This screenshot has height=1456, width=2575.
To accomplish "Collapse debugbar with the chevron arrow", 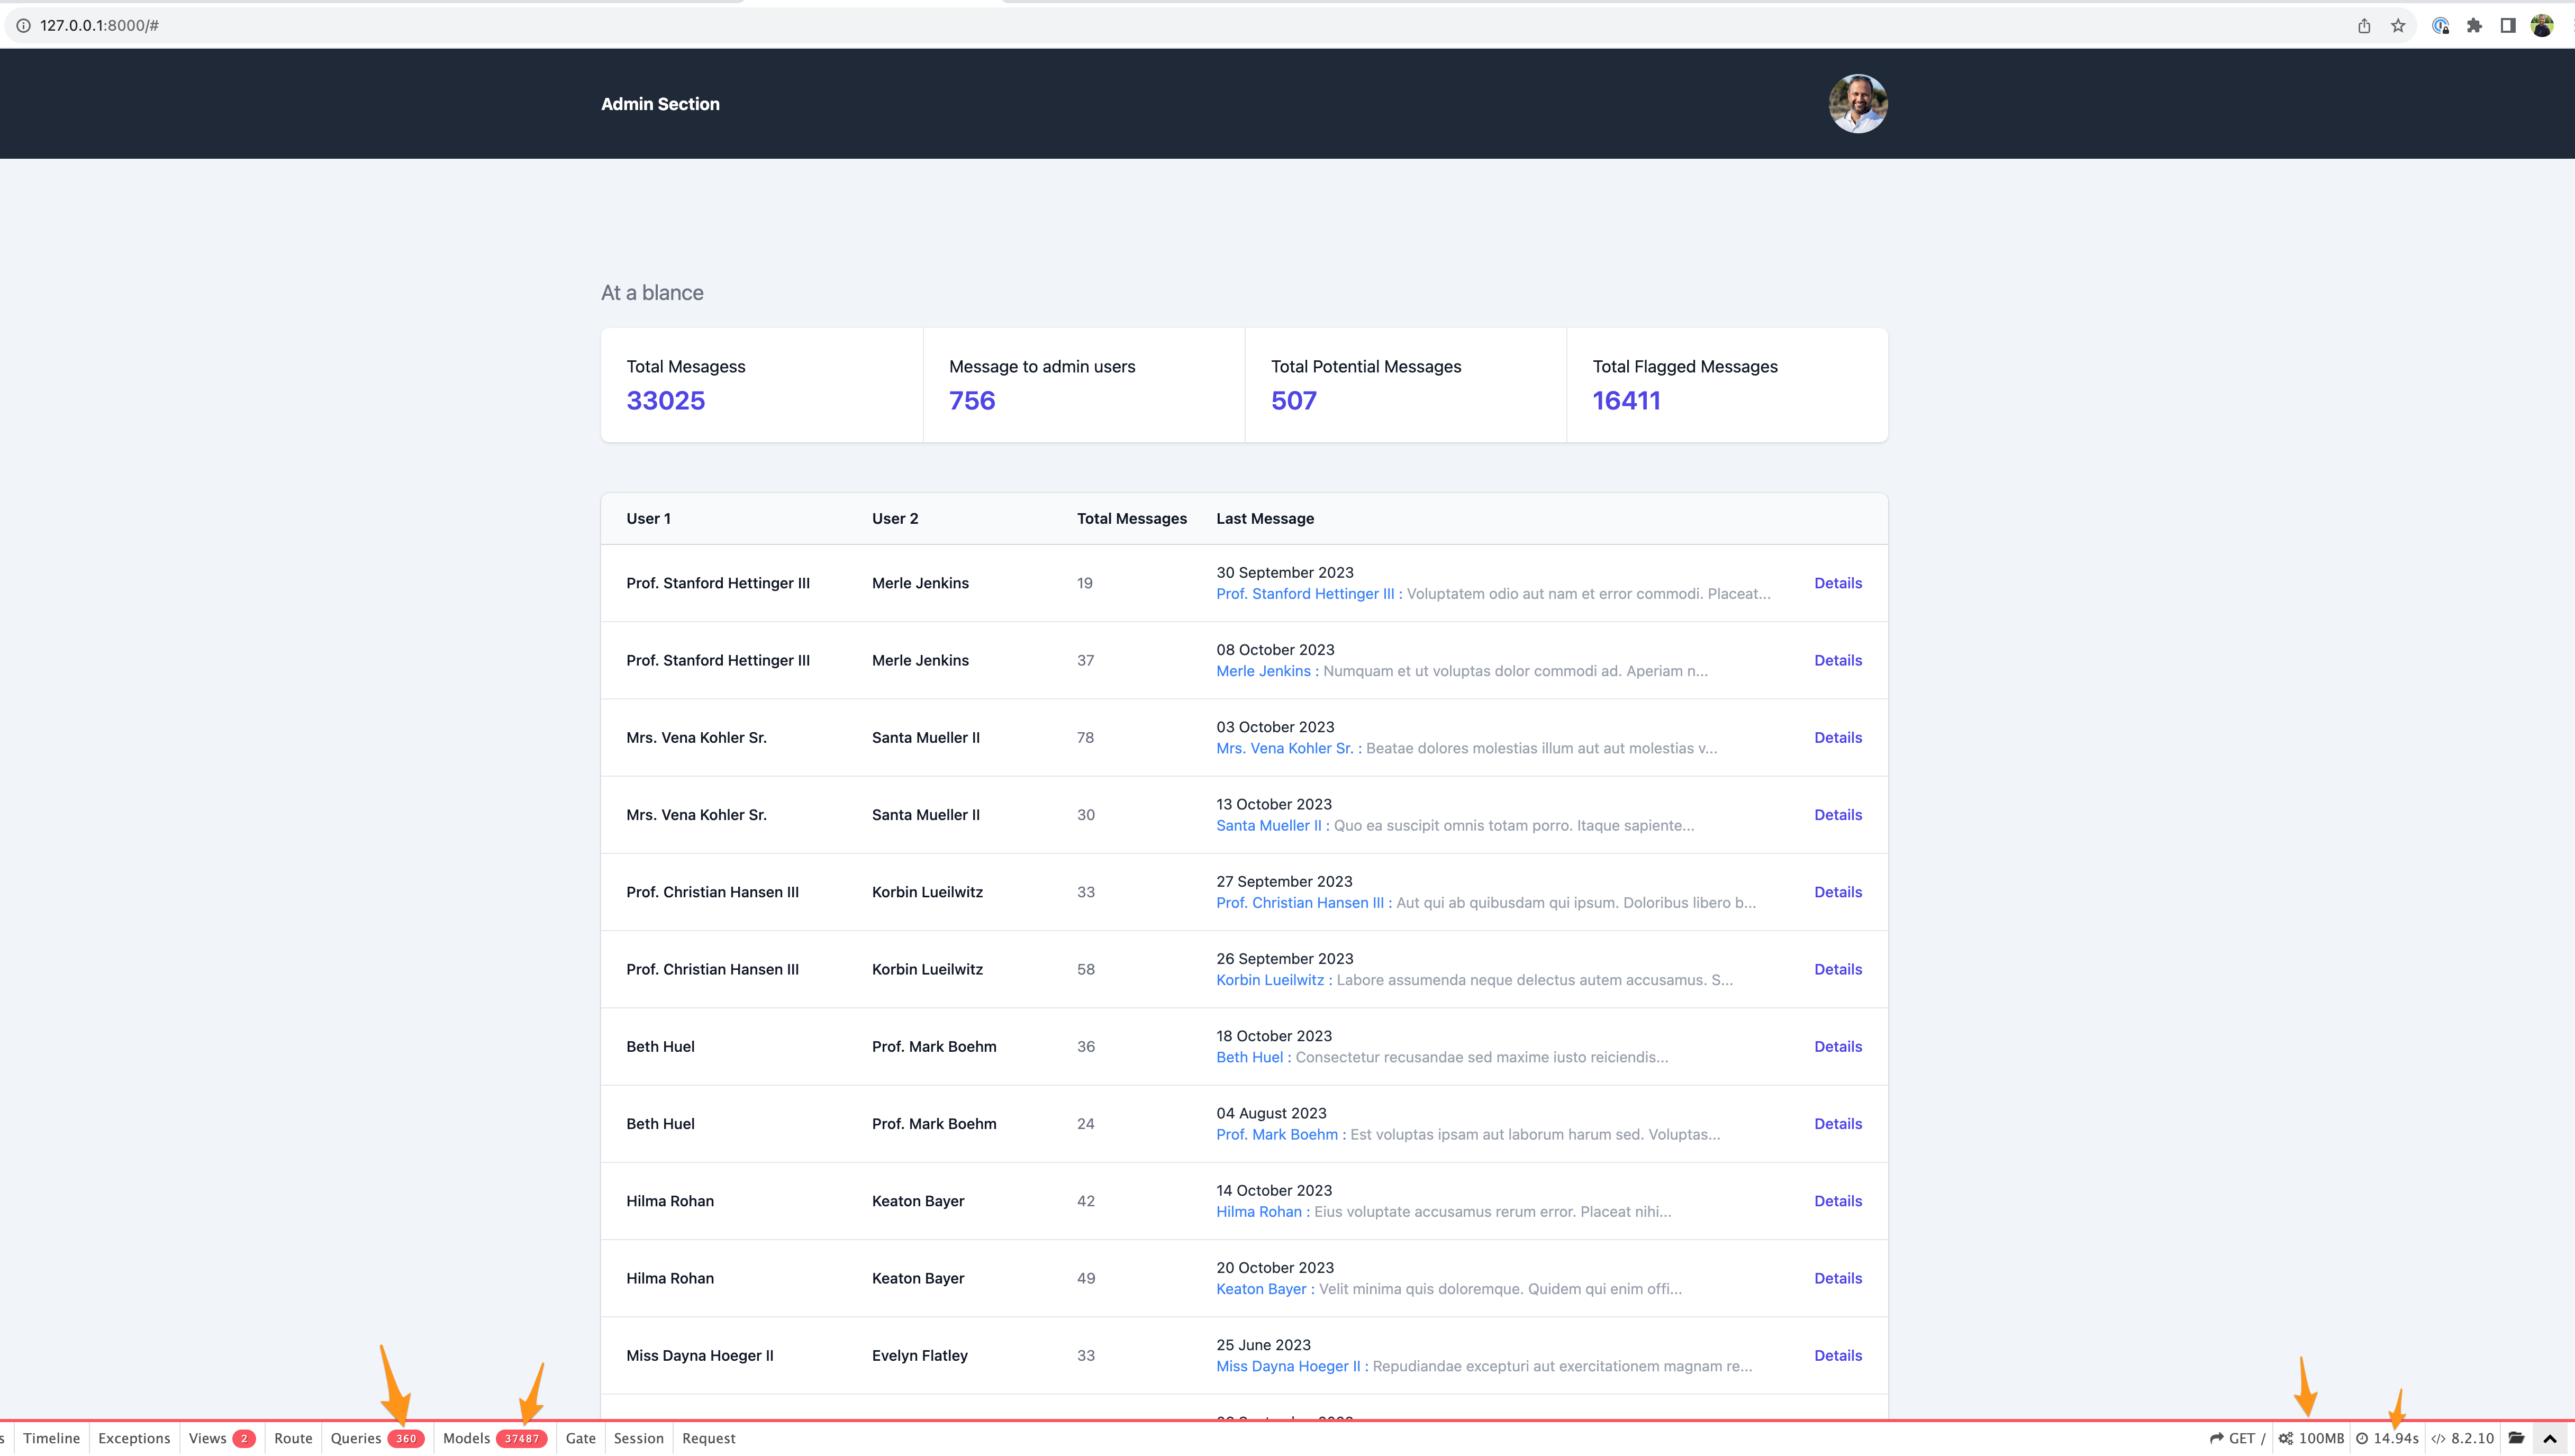I will point(2549,1439).
